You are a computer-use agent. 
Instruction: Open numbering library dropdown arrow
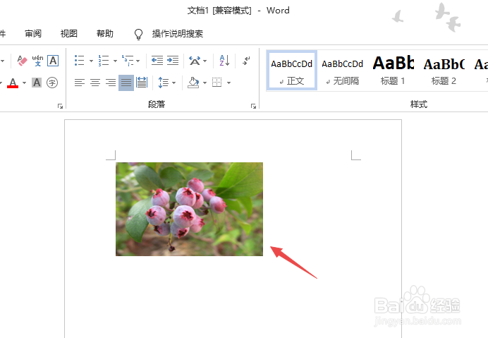(115, 61)
